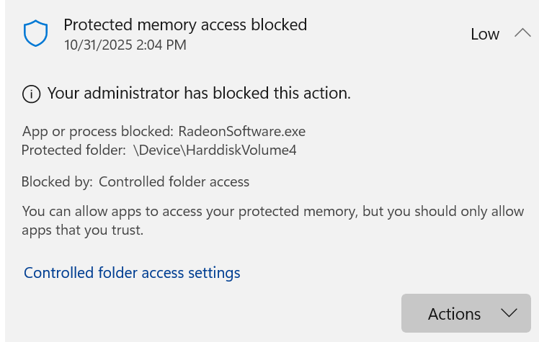Screen dimensions: 539x342
Task: Click 'Your administrator has blocked this action' message
Action: (x=199, y=93)
